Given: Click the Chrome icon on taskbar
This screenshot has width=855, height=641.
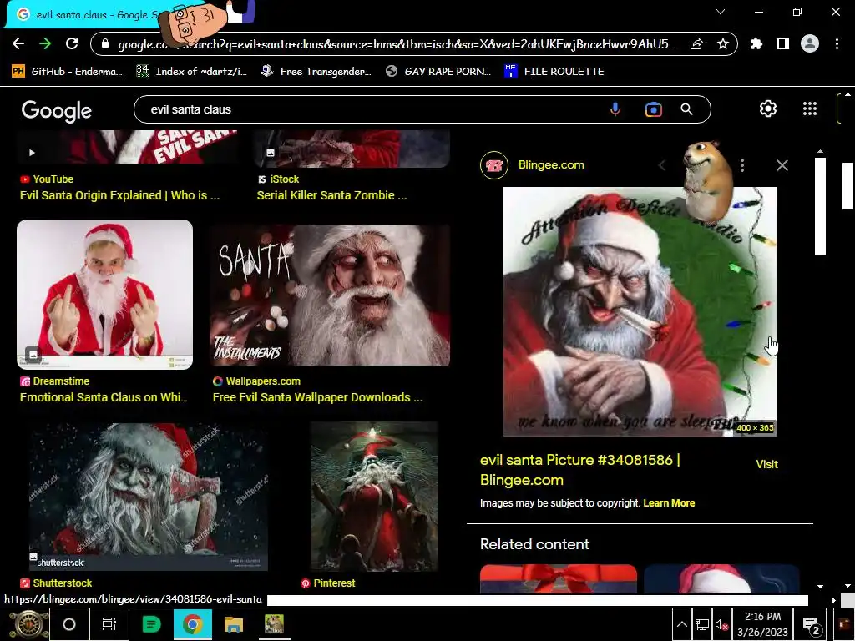Looking at the screenshot, I should tap(193, 624).
